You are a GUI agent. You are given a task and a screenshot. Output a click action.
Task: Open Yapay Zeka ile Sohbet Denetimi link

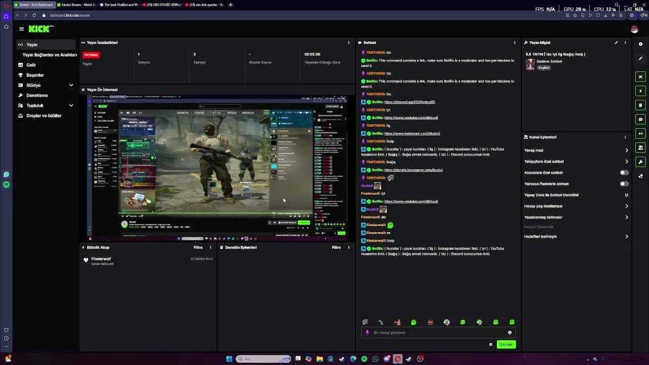576,195
